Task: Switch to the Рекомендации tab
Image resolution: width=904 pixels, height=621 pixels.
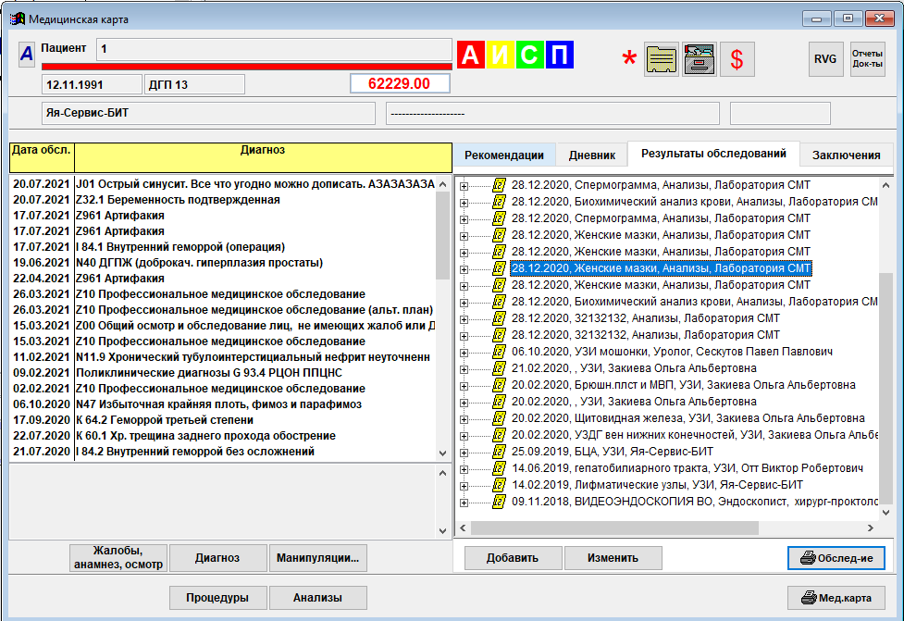Action: click(503, 155)
